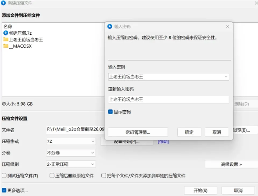Viewport: 258px width, 196px height.
Task: Expand the 分卷 dropdown showing 不分卷
Action: pyautogui.click(x=71, y=153)
